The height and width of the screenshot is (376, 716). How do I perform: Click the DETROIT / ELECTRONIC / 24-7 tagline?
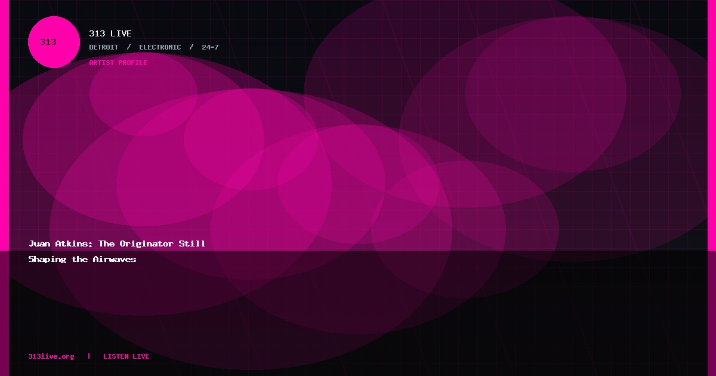click(154, 47)
